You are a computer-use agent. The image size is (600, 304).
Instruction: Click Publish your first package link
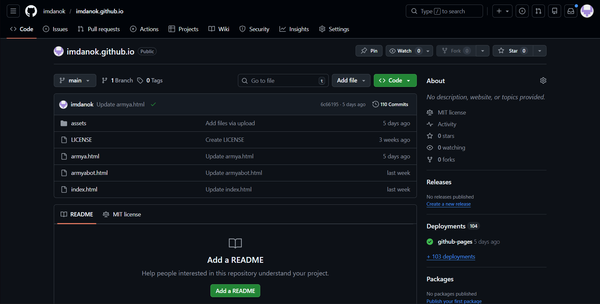[x=454, y=301]
